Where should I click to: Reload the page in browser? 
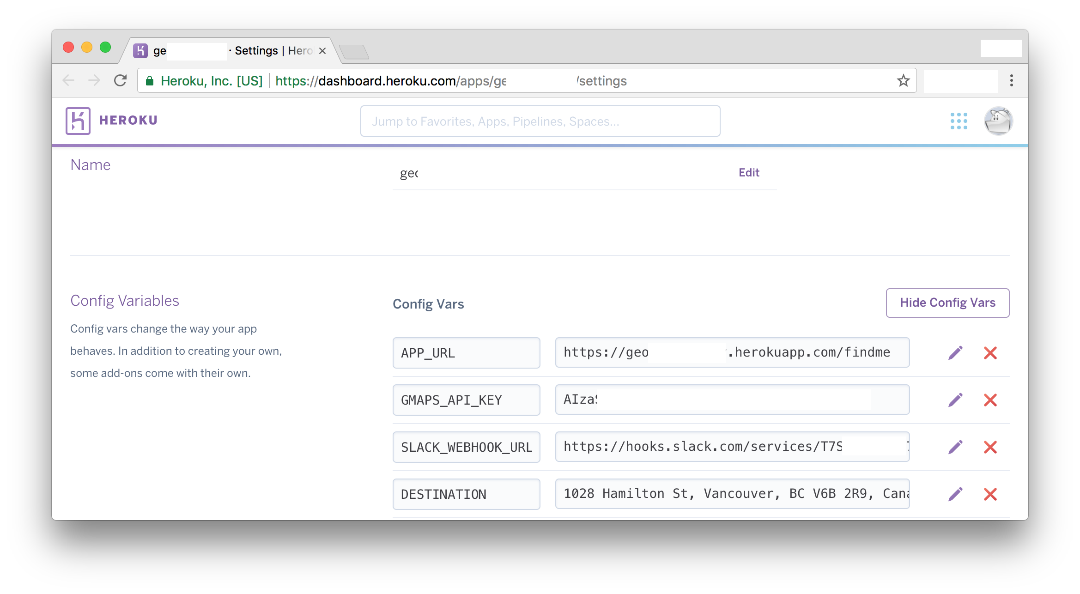121,81
